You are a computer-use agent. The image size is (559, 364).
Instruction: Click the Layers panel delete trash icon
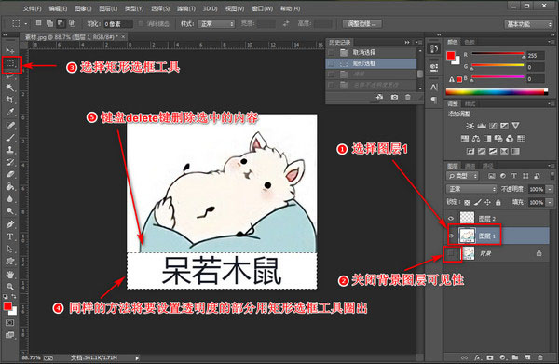click(540, 357)
